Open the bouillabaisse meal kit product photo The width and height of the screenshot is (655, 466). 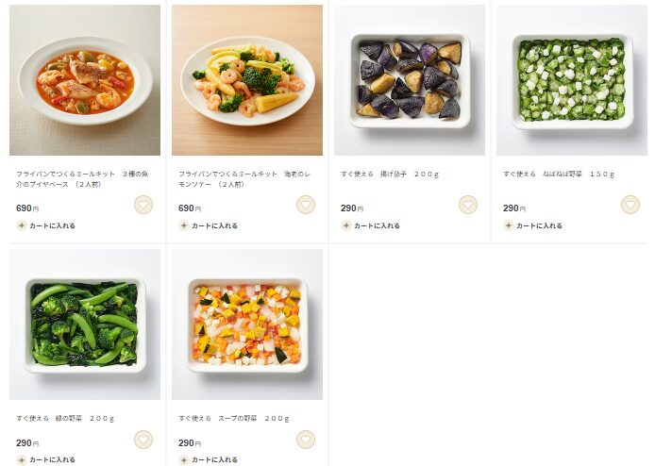coord(85,80)
